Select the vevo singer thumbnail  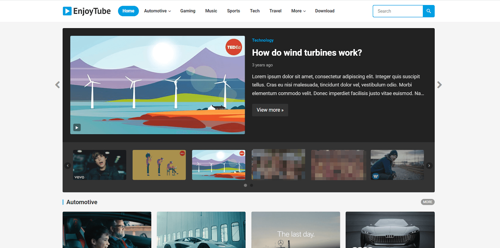click(100, 165)
